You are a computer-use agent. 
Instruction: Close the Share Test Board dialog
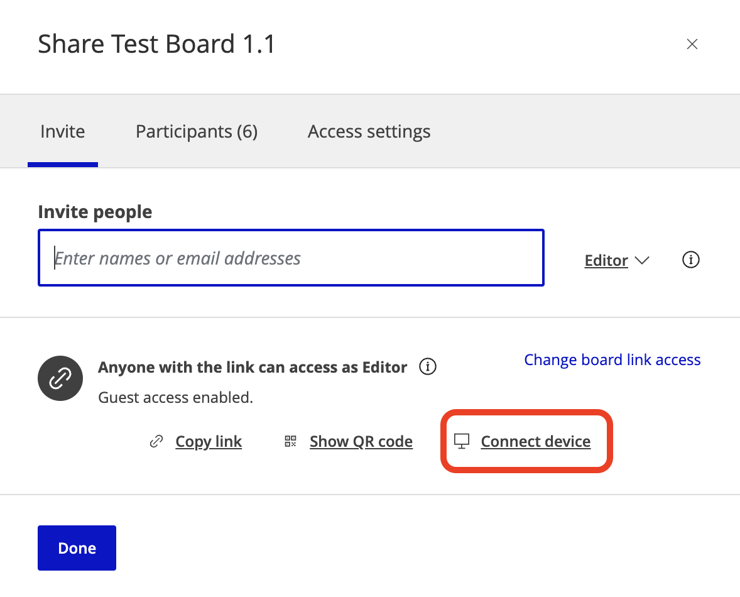point(692,44)
